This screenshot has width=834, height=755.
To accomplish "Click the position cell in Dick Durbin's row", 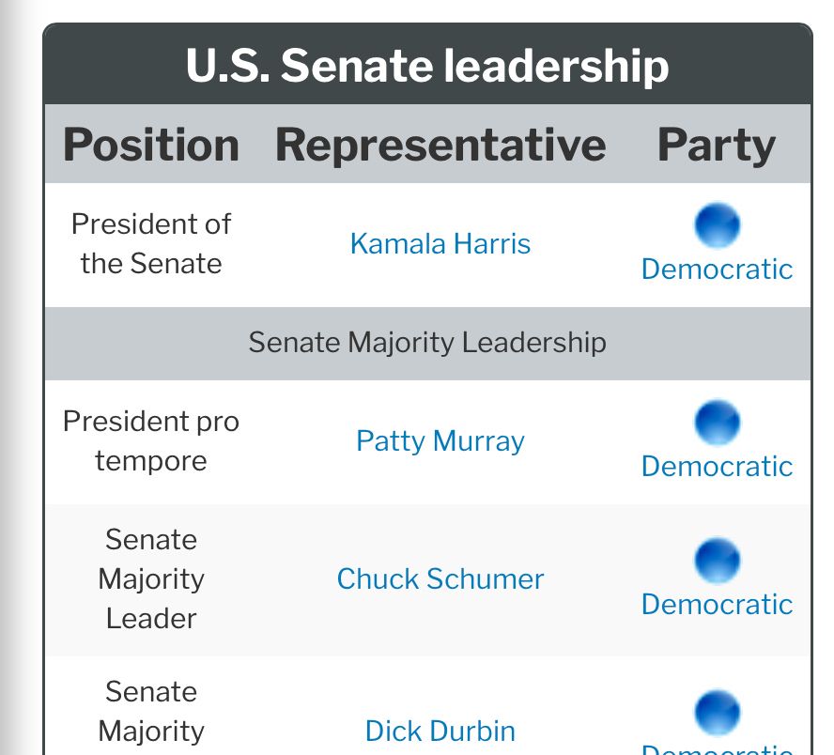I will click(x=151, y=712).
